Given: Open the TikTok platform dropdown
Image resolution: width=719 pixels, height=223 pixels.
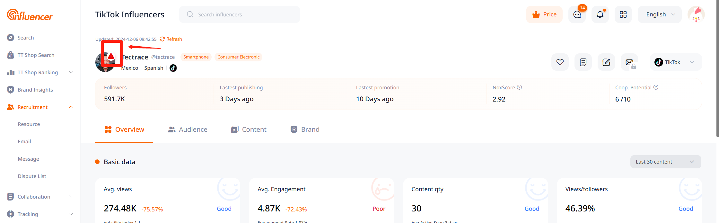Looking at the screenshot, I should [675, 62].
